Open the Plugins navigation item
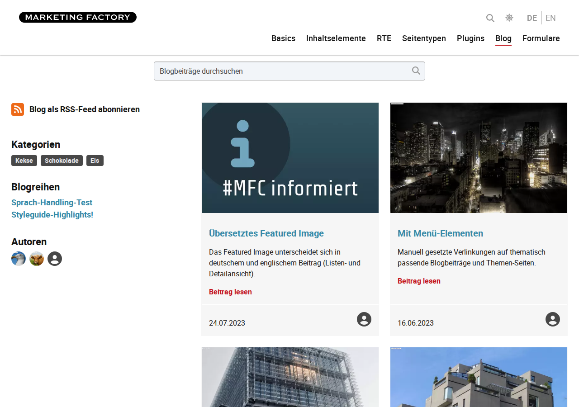Image resolution: width=579 pixels, height=407 pixels. 470,38
